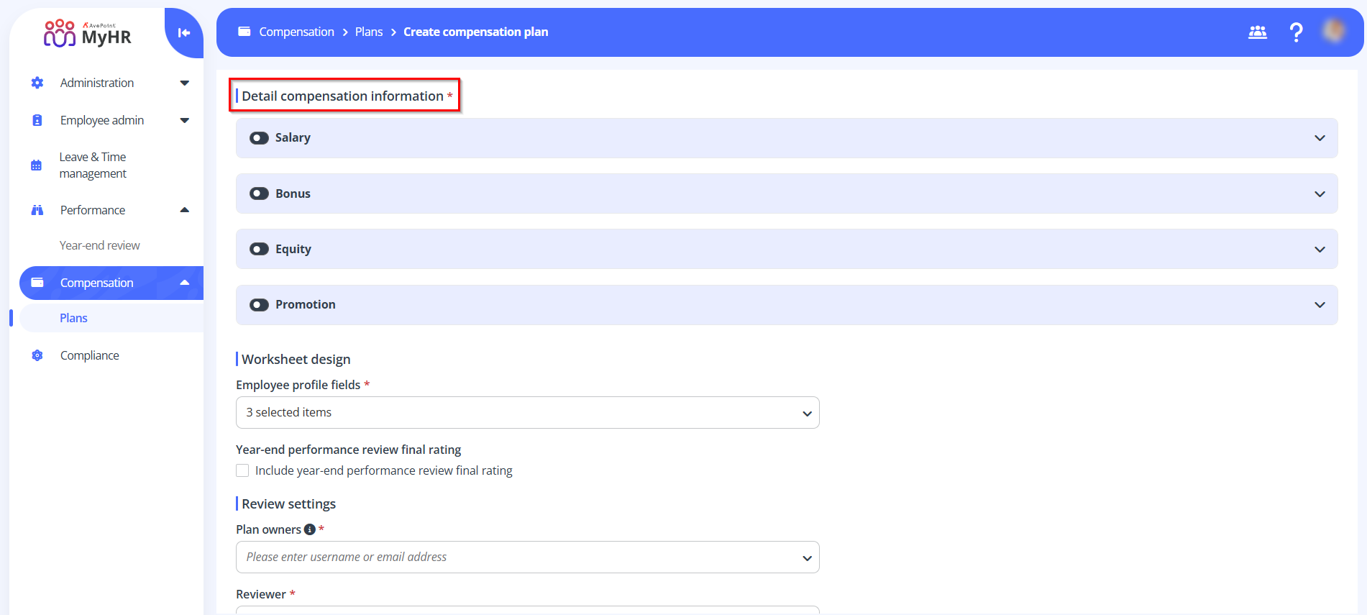Check Include year-end performance review final rating
Screen dimensions: 1367x615
242,470
